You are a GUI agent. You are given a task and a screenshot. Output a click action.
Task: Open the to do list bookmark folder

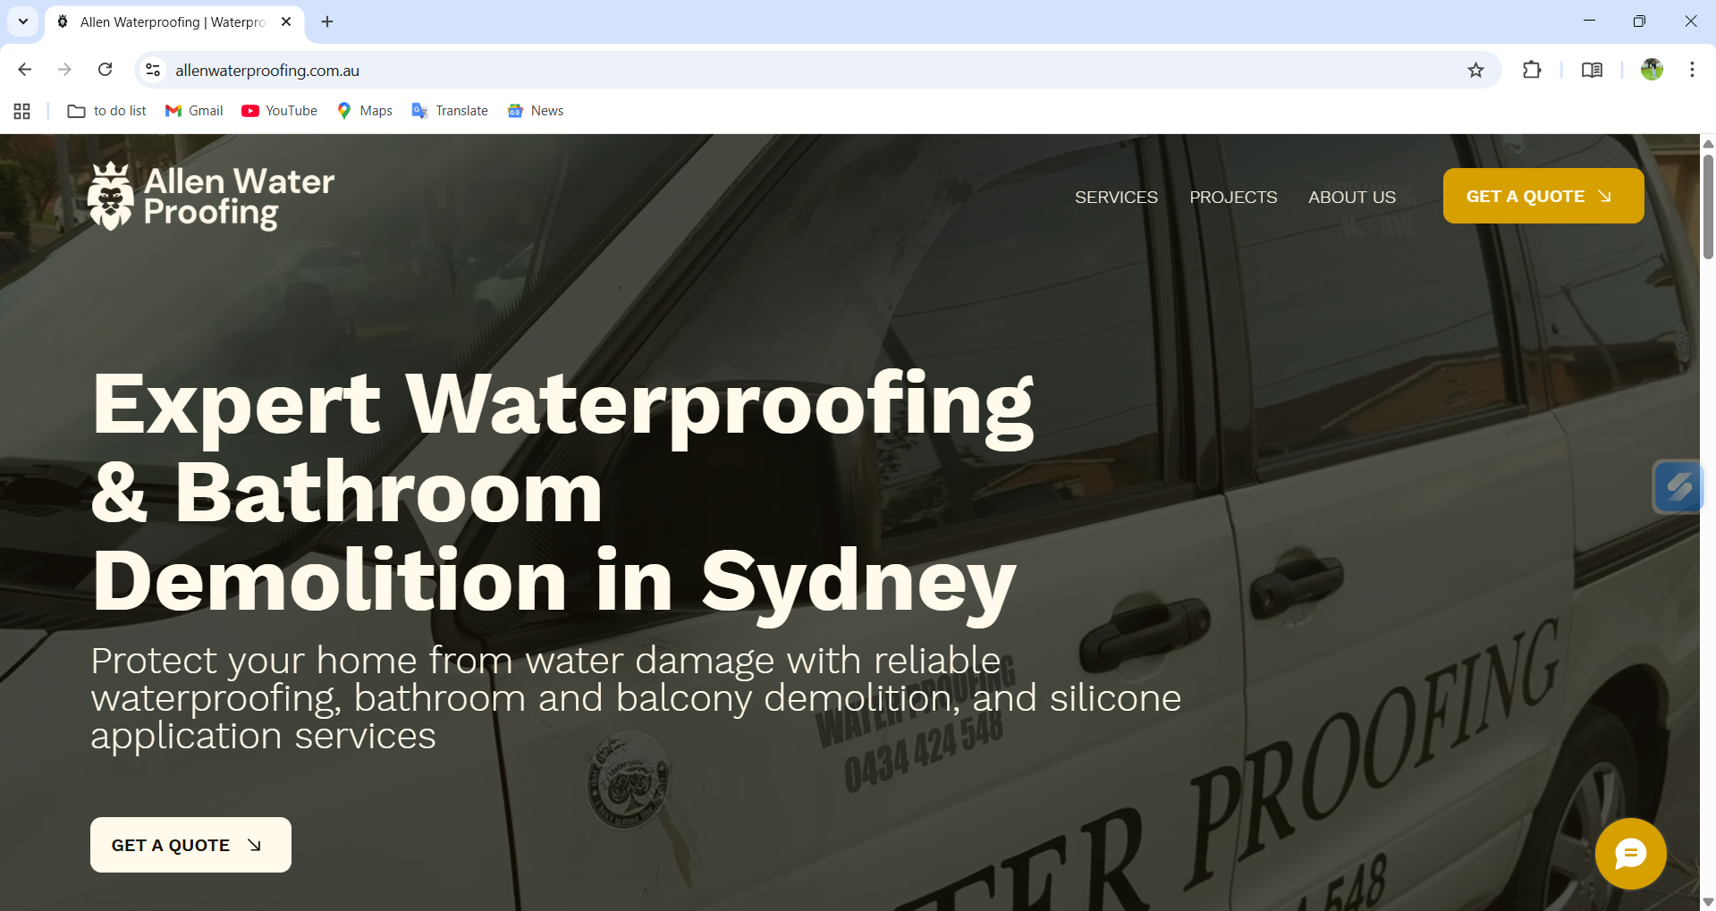pos(107,111)
